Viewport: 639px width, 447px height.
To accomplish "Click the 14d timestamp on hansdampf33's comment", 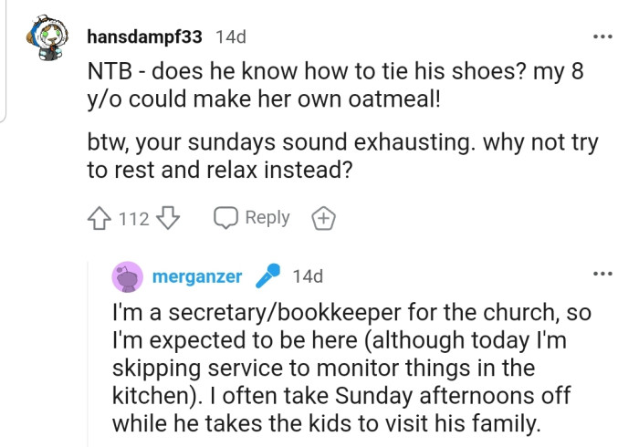I will pos(230,37).
